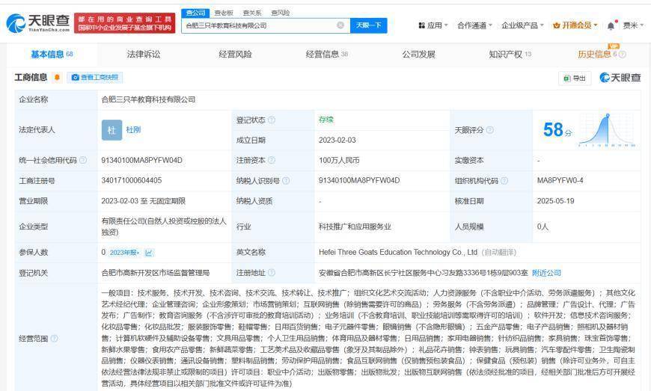Select the status text 存续
The width and height of the screenshot is (651, 391).
[x=326, y=120]
